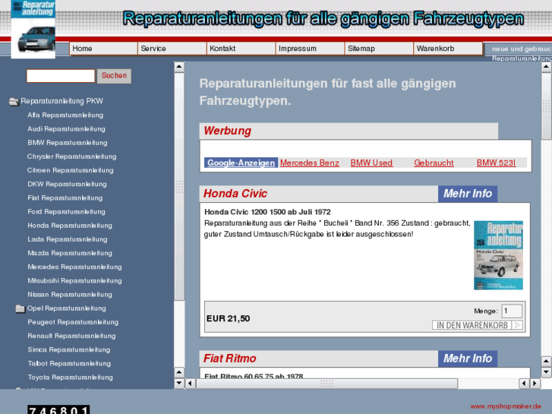Open the Warenkorb menu item

pyautogui.click(x=448, y=49)
